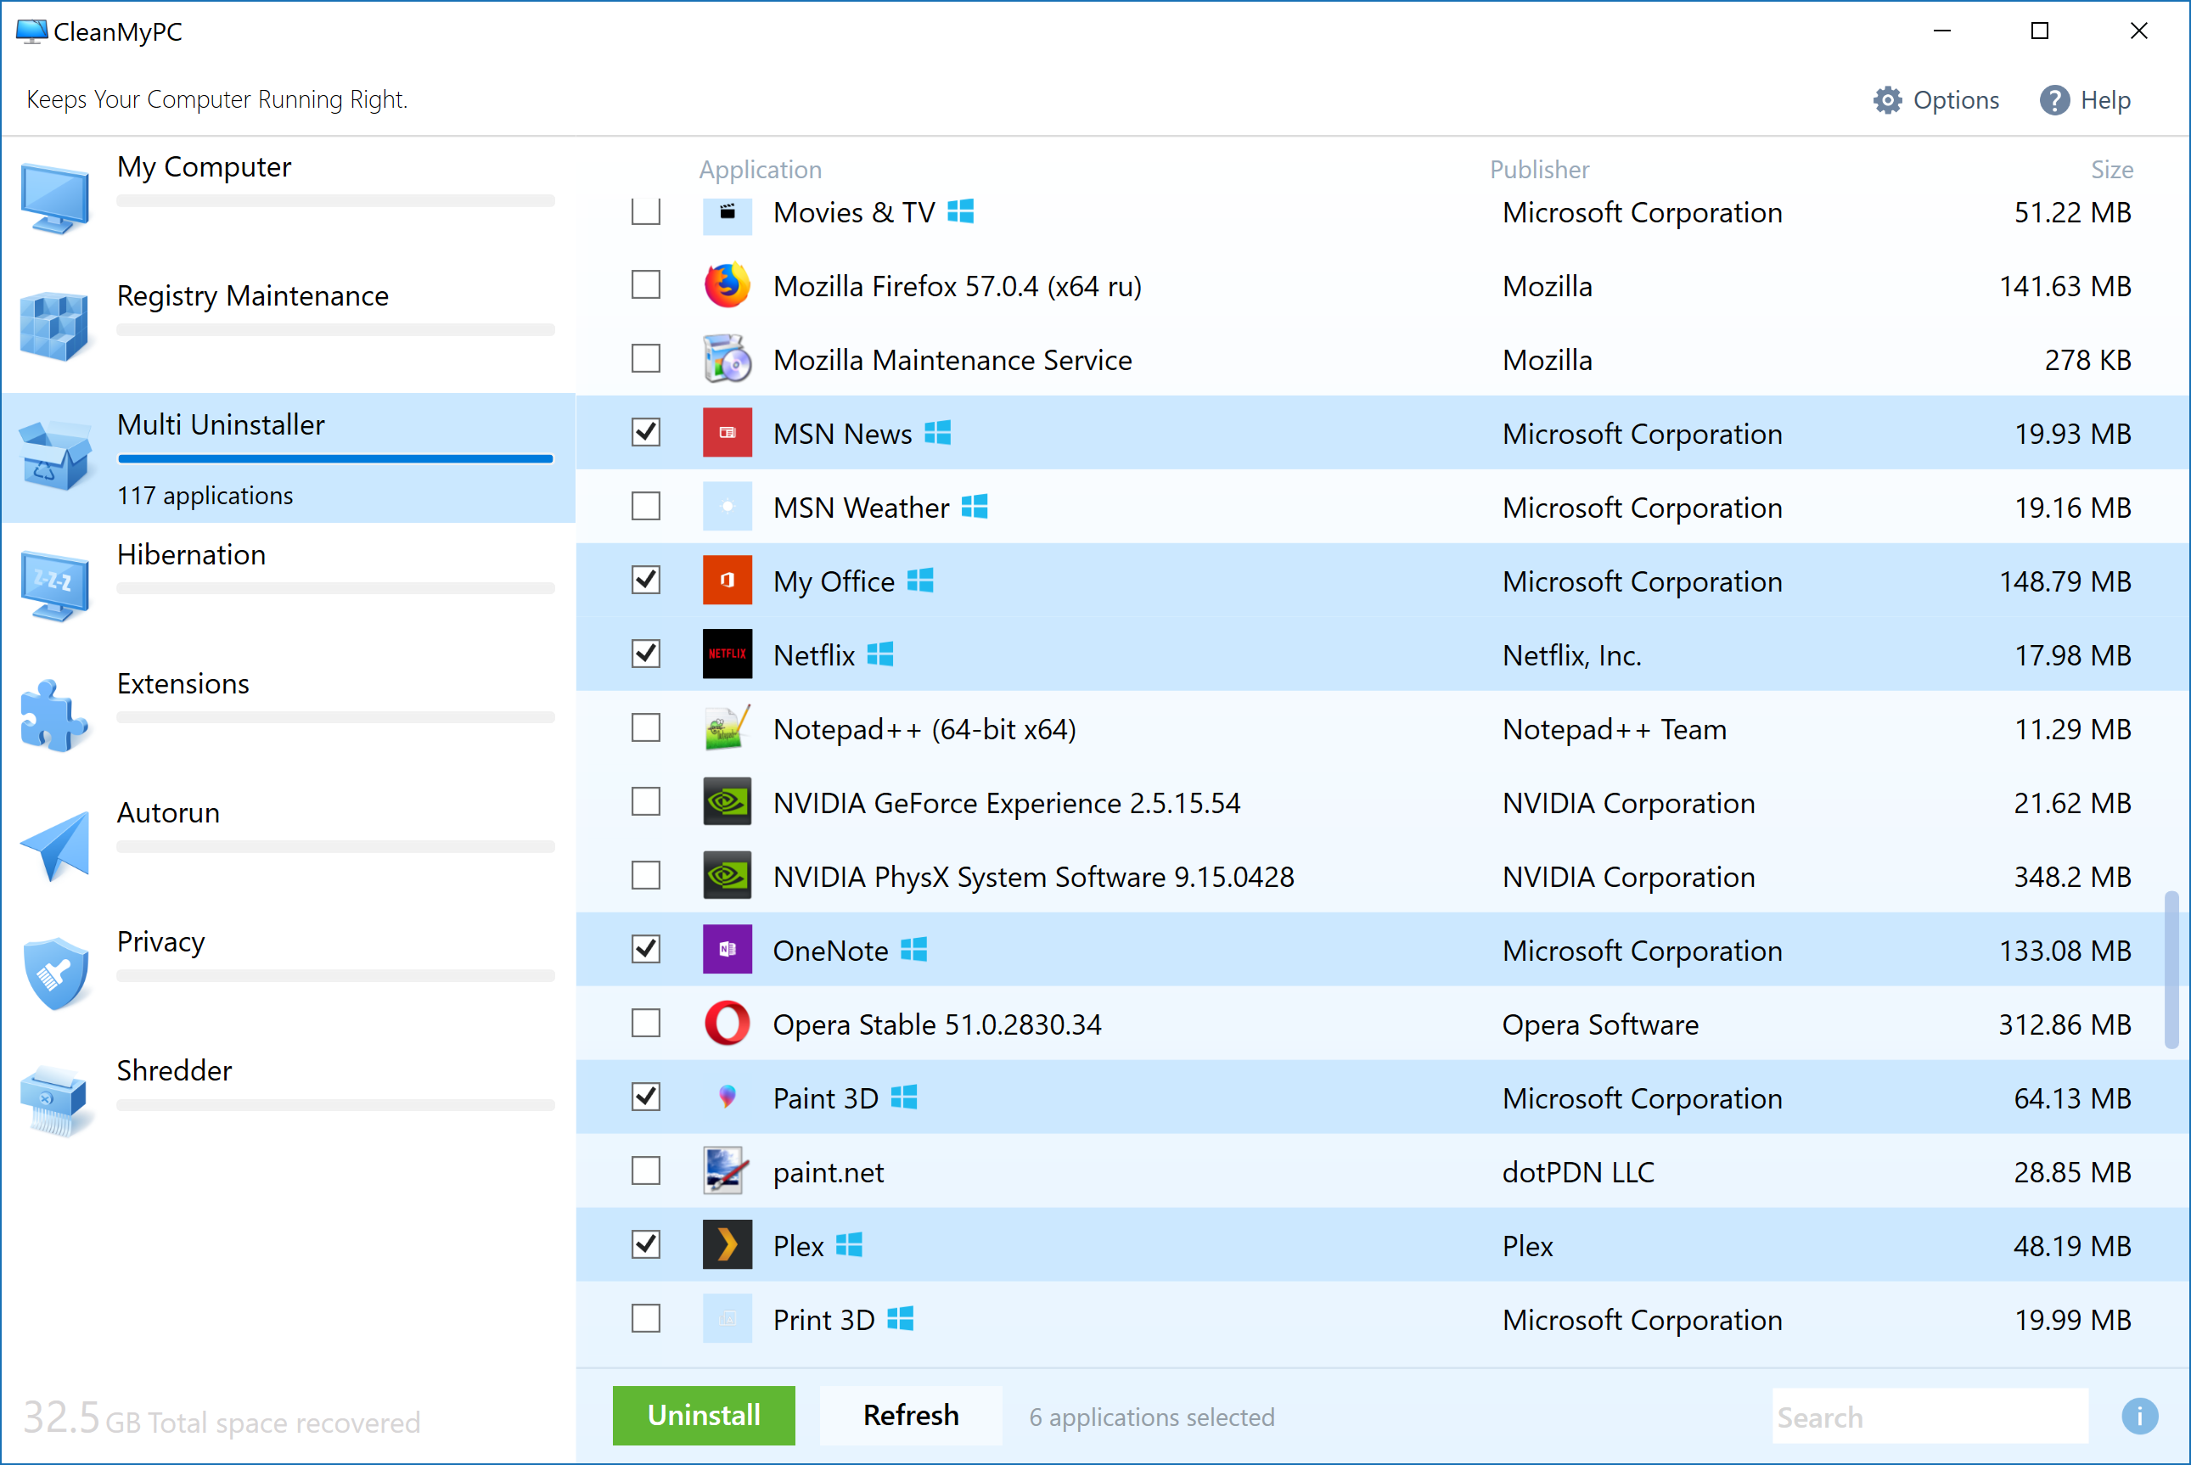Click the Mozilla Maintenance Service icon
The height and width of the screenshot is (1465, 2191).
pyautogui.click(x=727, y=359)
